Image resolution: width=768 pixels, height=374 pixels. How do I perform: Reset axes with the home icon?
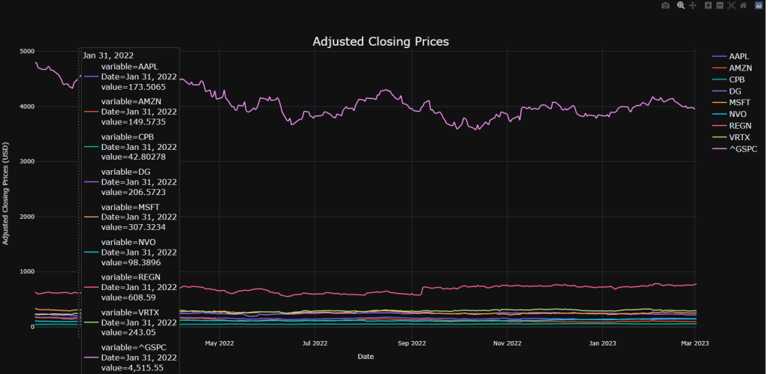(x=742, y=5)
